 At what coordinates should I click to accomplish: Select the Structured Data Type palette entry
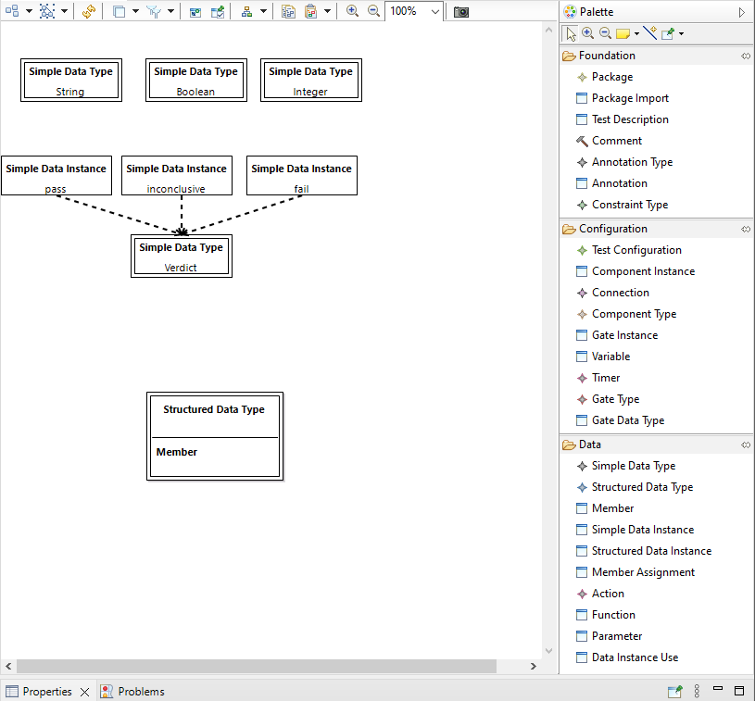tap(642, 486)
